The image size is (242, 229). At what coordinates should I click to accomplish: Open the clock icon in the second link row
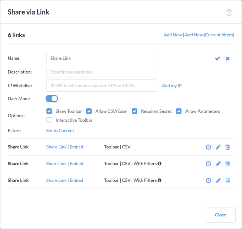click(208, 164)
